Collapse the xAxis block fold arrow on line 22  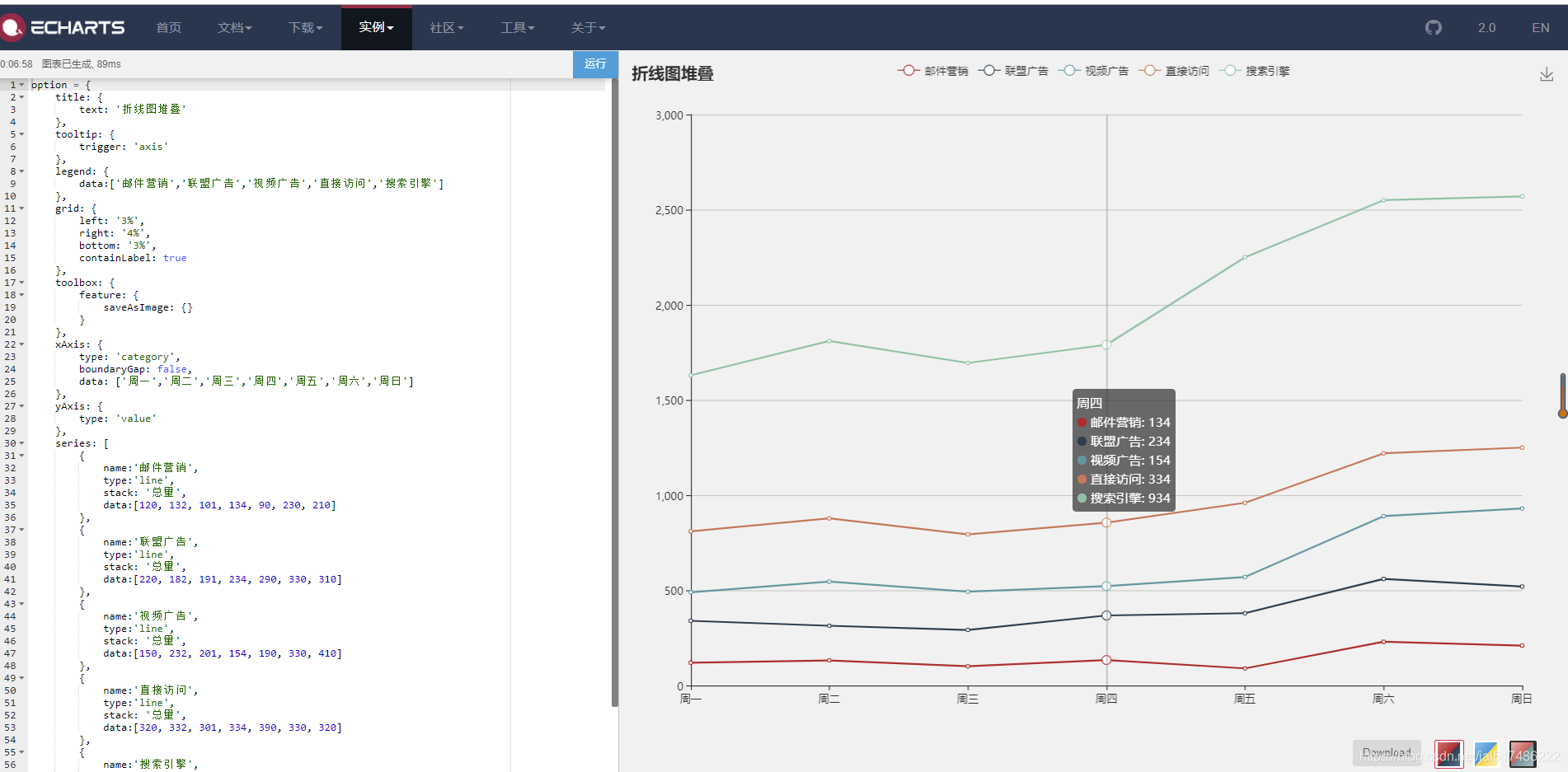pos(21,344)
